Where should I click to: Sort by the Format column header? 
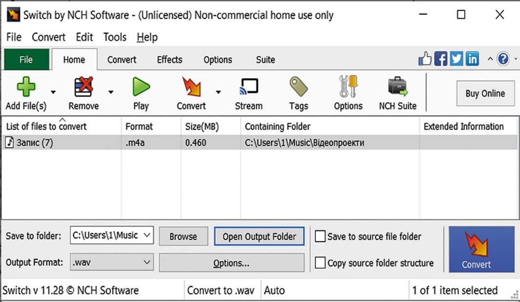click(x=151, y=126)
